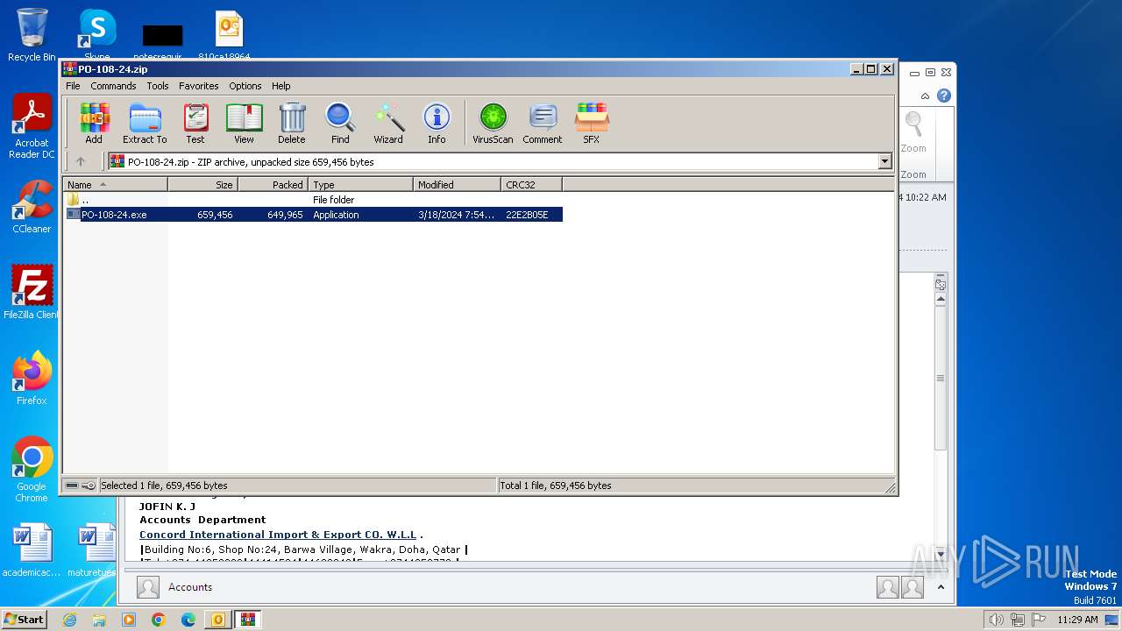Sort by Modified column header
The height and width of the screenshot is (631, 1122).
point(457,185)
